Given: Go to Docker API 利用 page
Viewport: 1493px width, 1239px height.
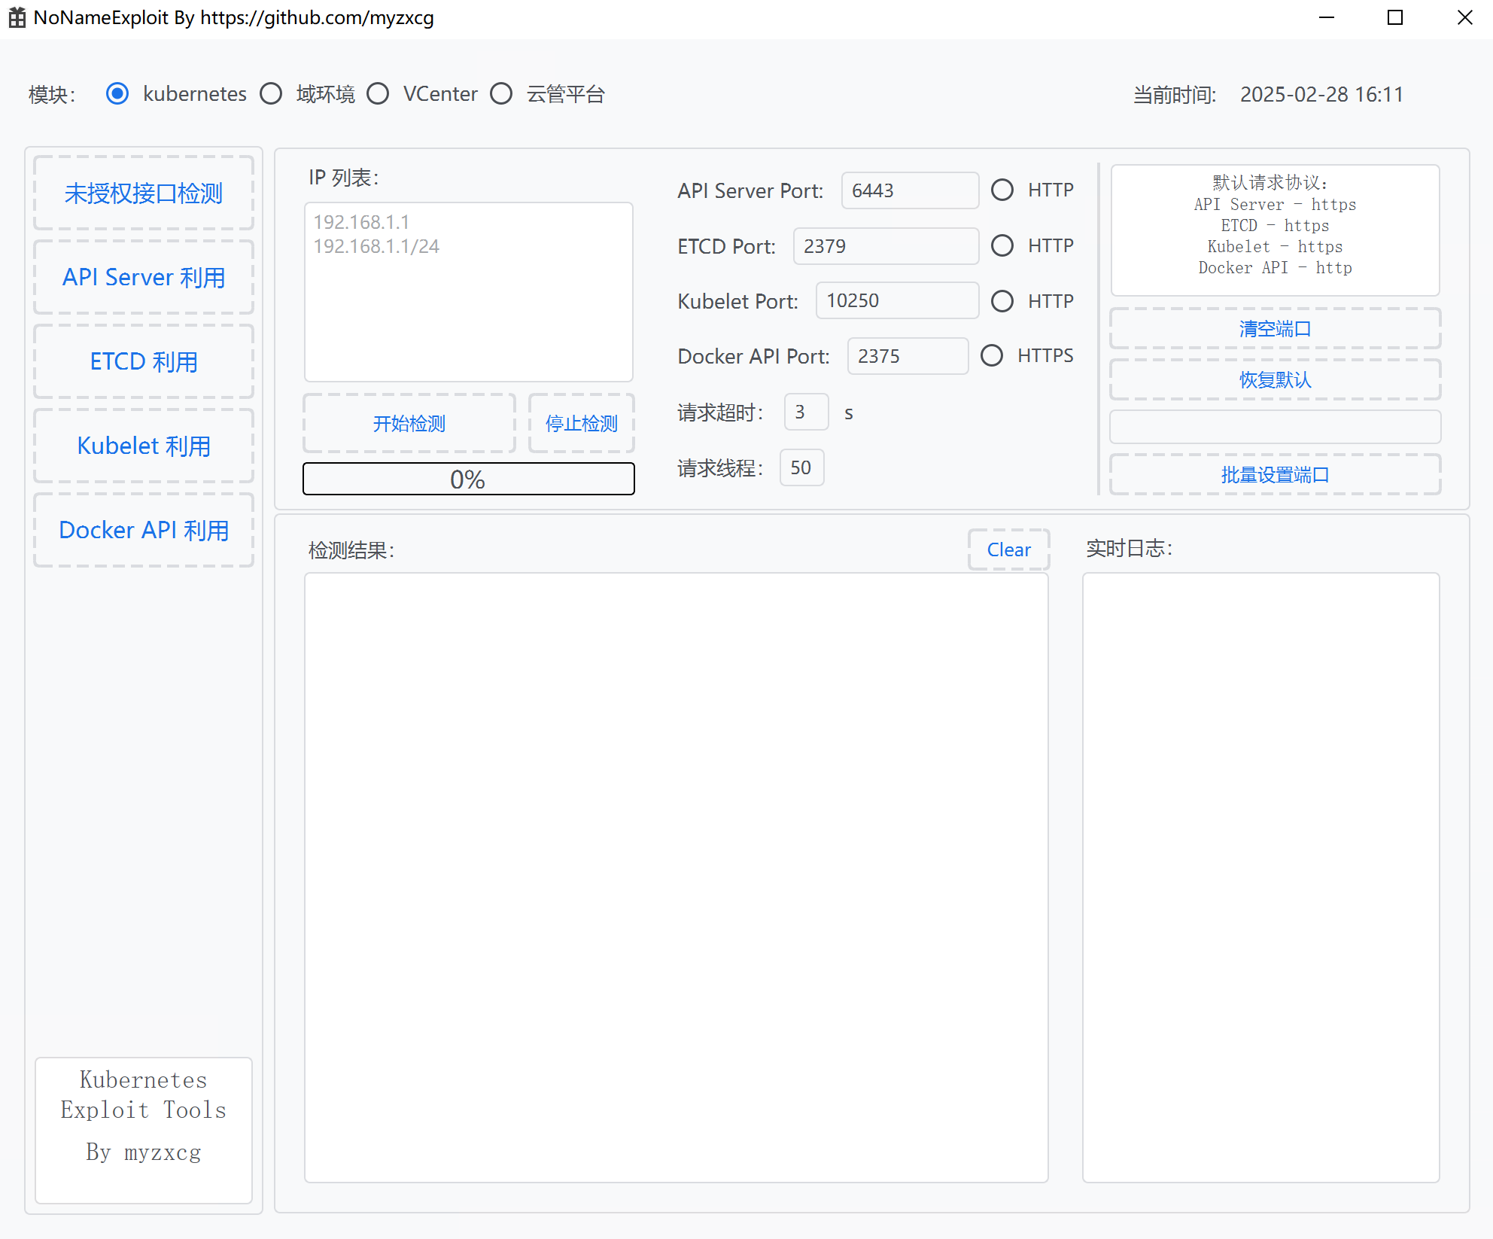Looking at the screenshot, I should (x=144, y=531).
